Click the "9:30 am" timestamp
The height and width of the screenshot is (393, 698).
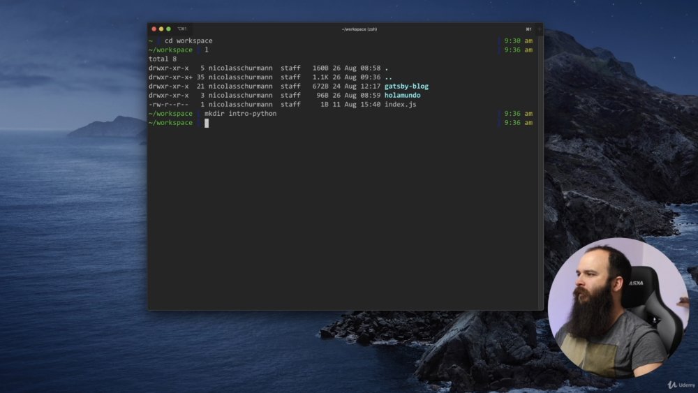pyautogui.click(x=518, y=41)
